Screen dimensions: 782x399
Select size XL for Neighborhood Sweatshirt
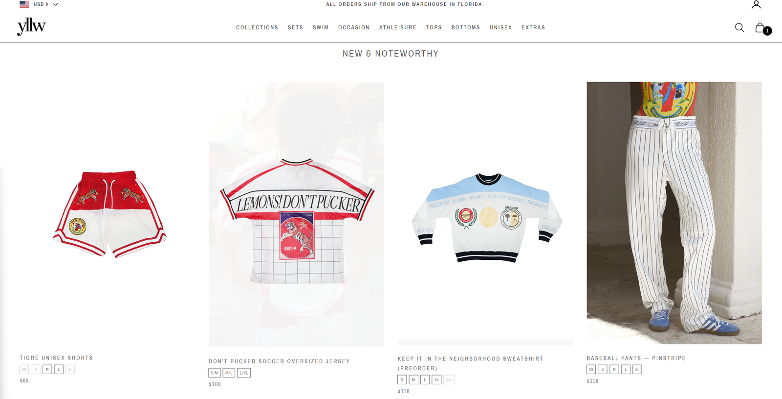(436, 379)
